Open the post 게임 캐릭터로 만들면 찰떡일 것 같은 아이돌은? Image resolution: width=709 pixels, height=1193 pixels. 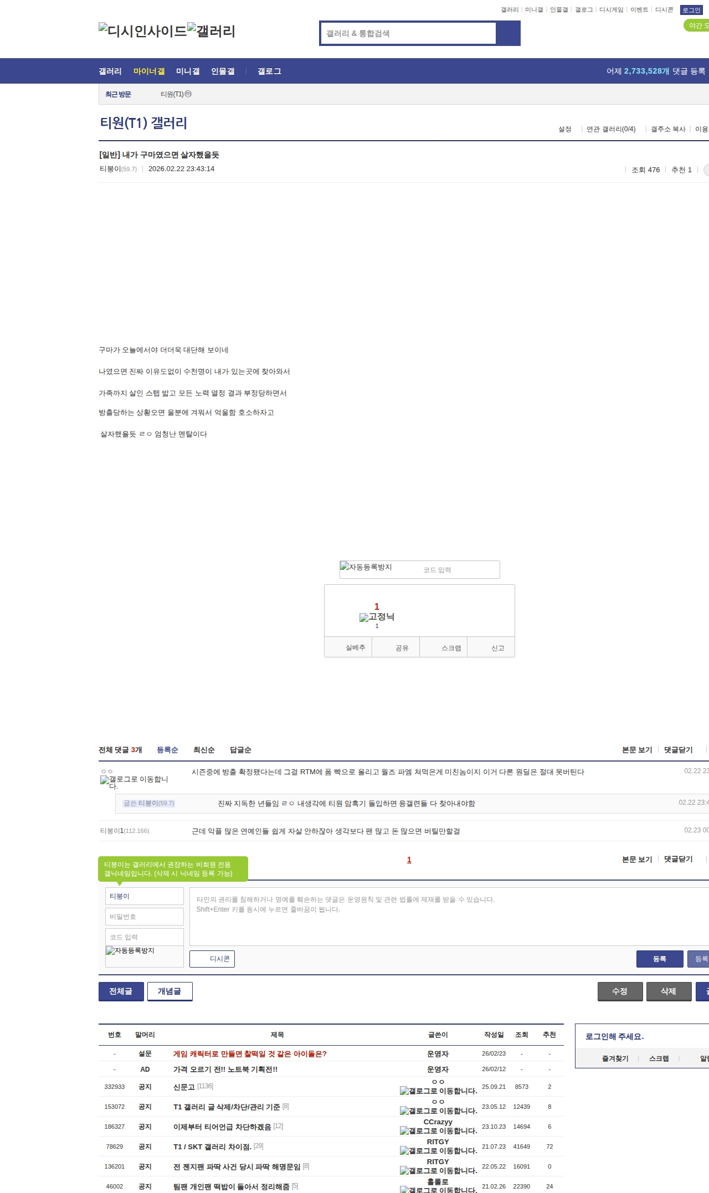250,1054
